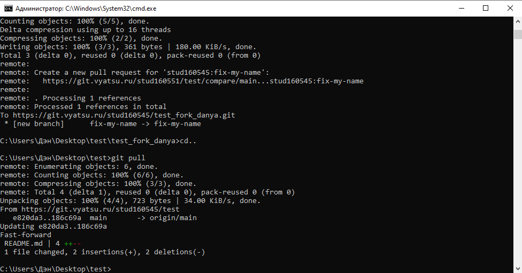Click the scrollbar up arrow
The image size is (522, 273).
coord(517,21)
